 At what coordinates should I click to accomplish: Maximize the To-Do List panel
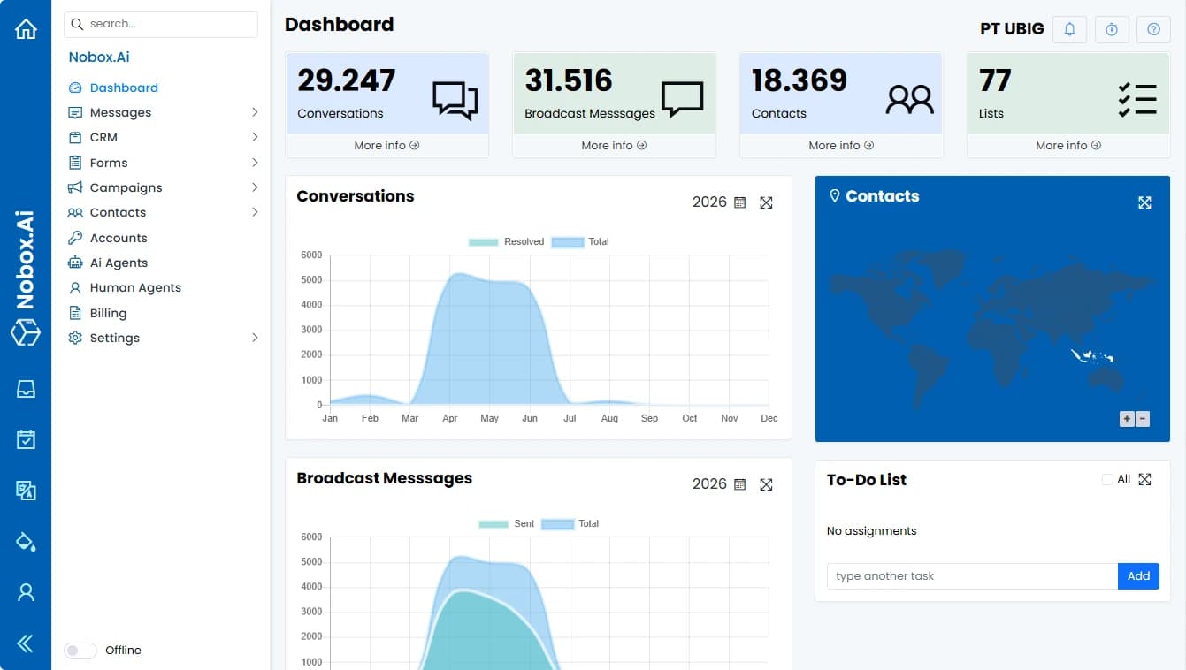point(1144,479)
